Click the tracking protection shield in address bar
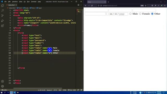This screenshot has width=167, height=94. click(x=99, y=6)
